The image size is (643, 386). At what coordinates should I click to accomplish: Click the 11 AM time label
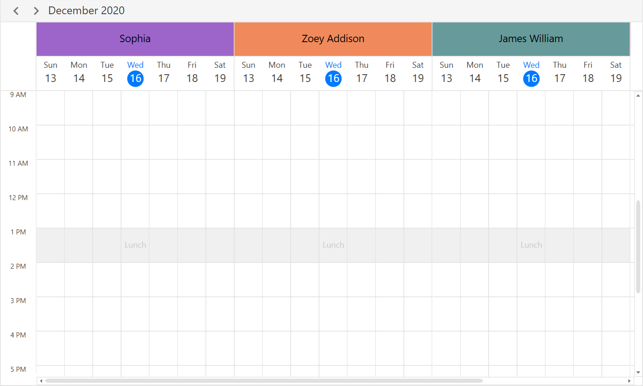pos(18,163)
